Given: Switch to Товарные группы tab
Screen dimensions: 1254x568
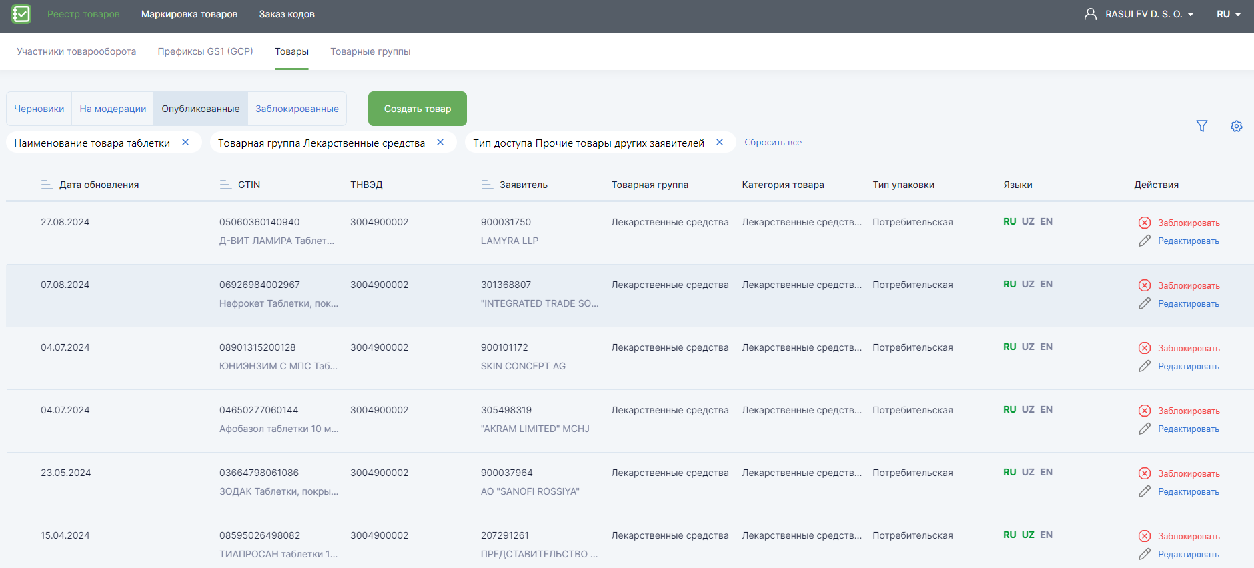Looking at the screenshot, I should coord(370,51).
